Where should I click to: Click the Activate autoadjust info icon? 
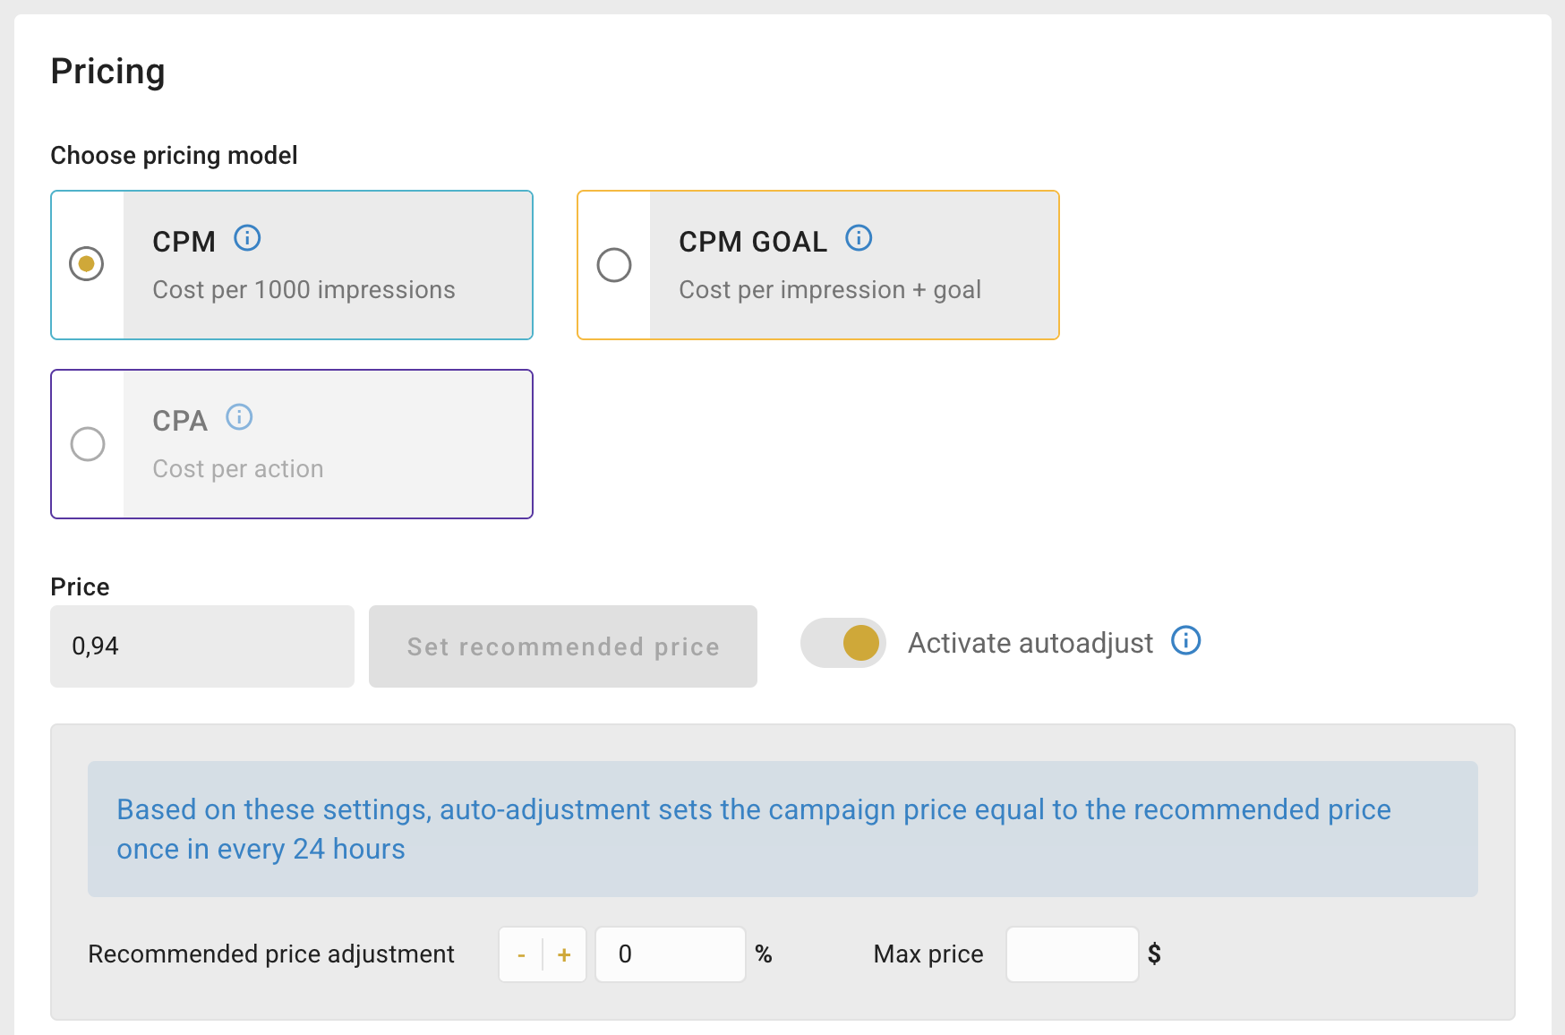click(x=1186, y=641)
